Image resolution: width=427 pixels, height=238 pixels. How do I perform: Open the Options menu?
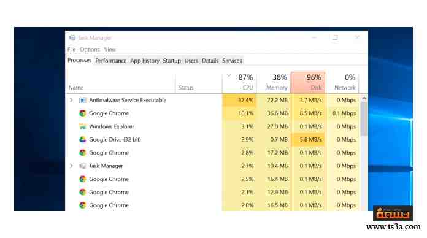point(90,50)
